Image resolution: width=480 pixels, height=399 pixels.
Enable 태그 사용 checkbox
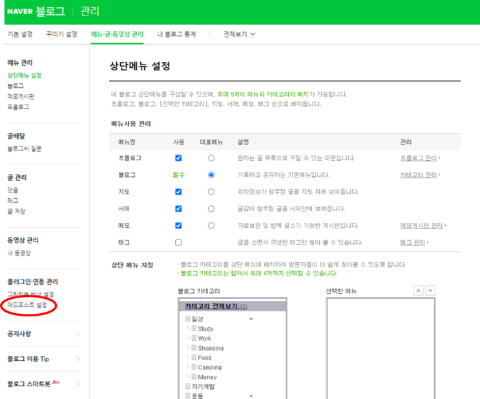coord(178,242)
